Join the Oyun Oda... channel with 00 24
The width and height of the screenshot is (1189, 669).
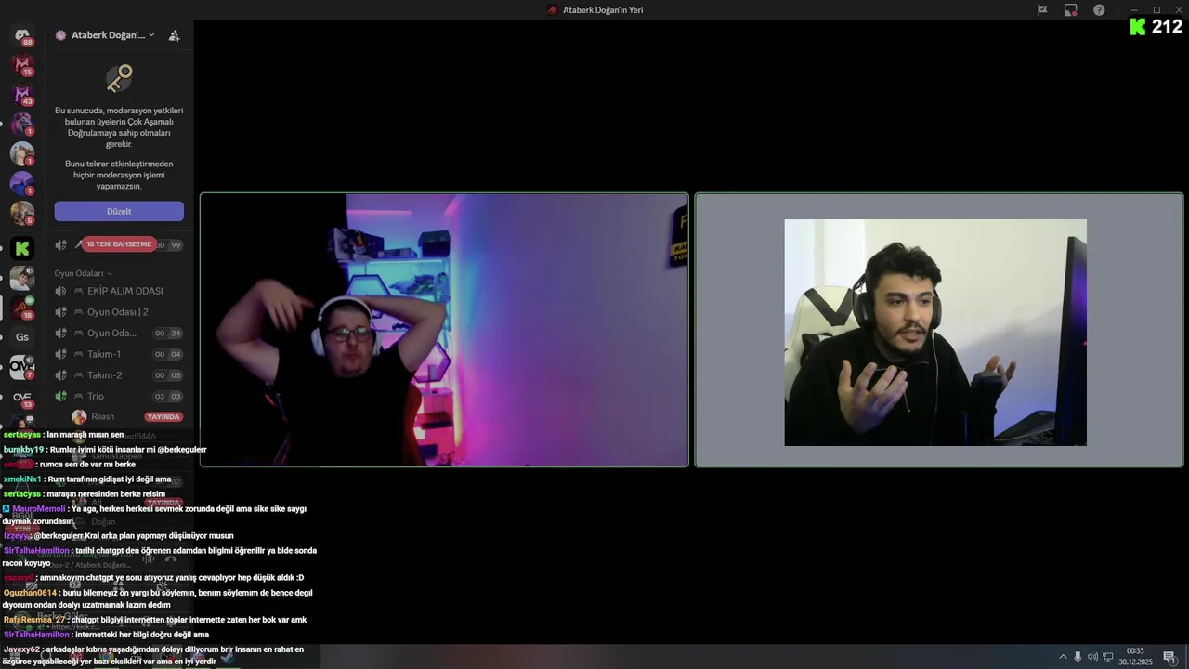(119, 333)
